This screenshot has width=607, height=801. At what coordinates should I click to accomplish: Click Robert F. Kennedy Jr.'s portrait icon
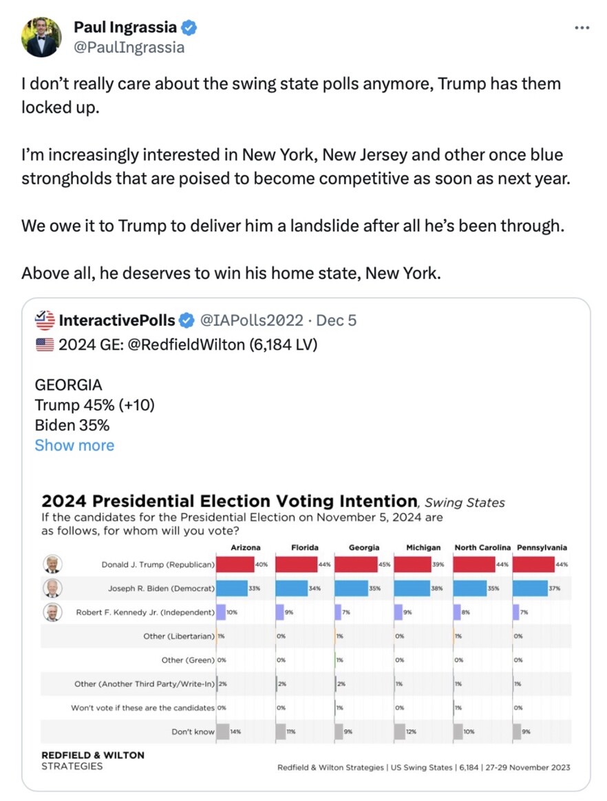pos(52,612)
